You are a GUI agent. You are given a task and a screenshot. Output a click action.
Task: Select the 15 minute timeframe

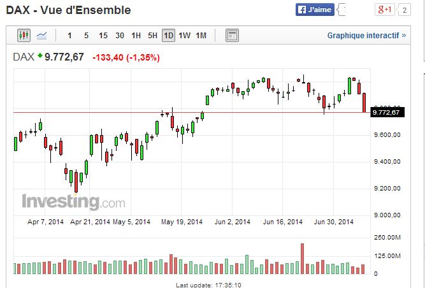tap(103, 35)
